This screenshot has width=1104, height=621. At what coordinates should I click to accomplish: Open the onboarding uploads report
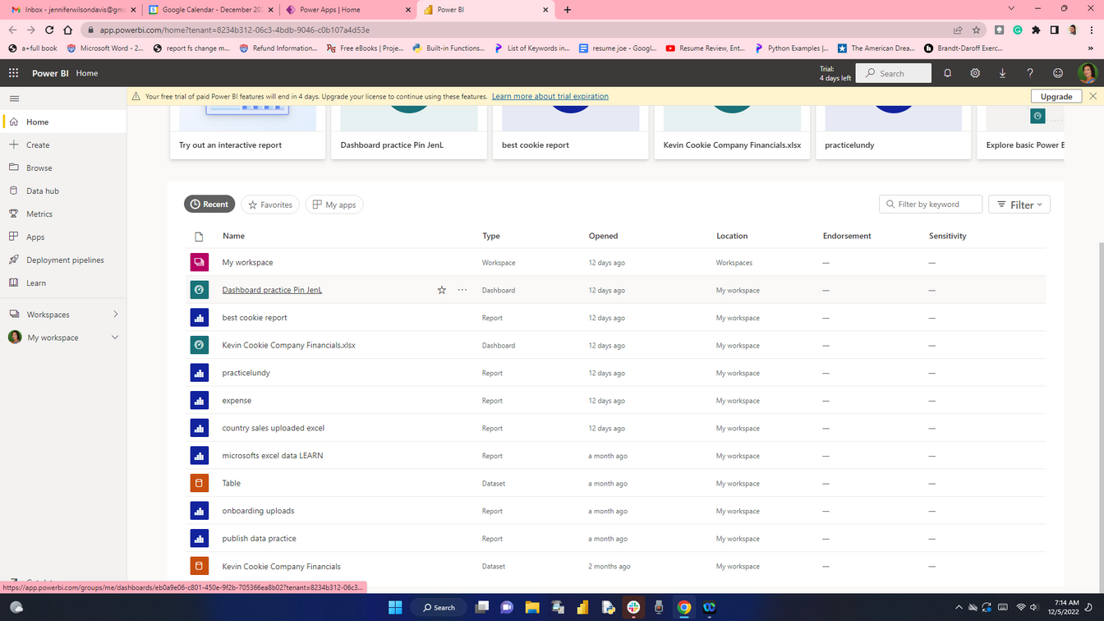pos(258,511)
